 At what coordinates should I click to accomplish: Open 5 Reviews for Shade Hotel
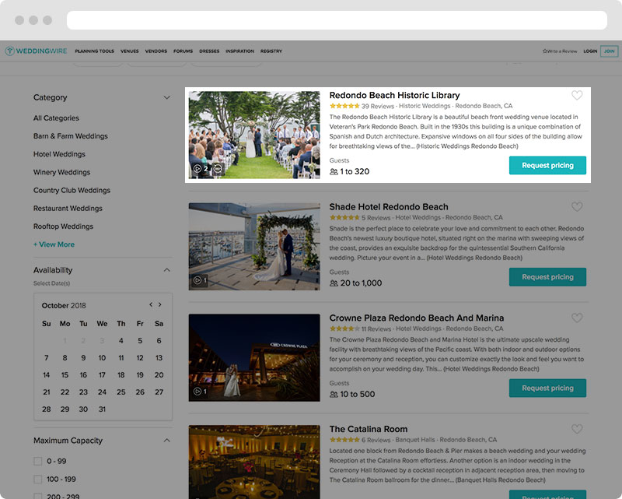pos(376,218)
